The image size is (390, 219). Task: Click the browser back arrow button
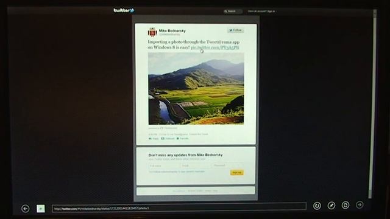tap(26, 209)
